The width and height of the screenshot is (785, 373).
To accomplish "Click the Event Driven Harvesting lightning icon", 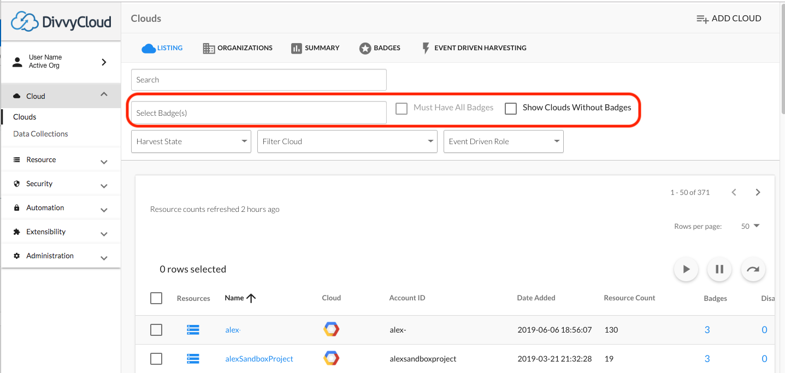I will click(x=426, y=48).
